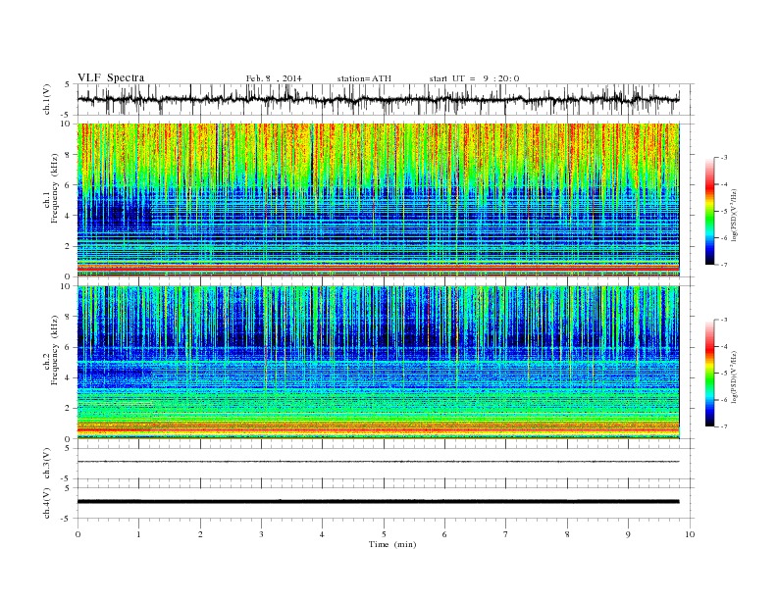This screenshot has height=600, width=777.
Task: Select the "Feb. 8, 2014" date text
Action: [x=274, y=78]
